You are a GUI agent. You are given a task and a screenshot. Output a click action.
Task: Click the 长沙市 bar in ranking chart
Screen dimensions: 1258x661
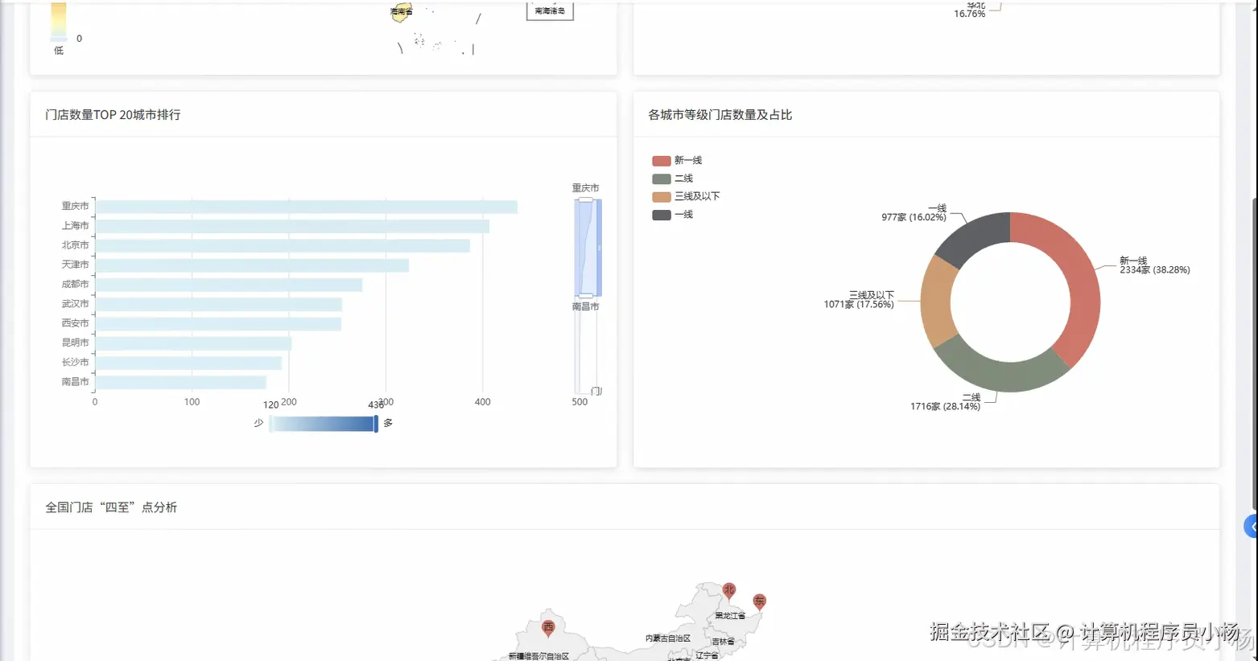[x=188, y=363]
